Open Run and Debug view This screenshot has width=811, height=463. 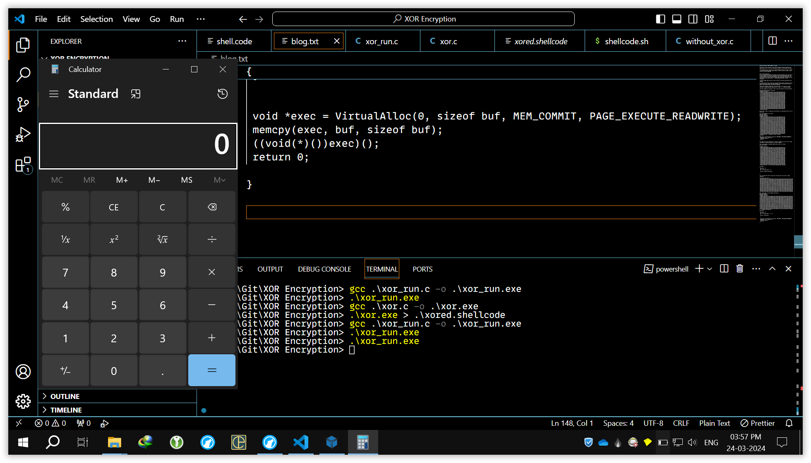point(23,135)
